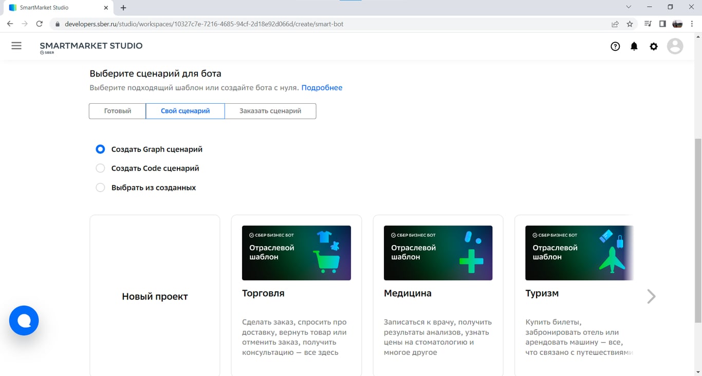Open browser menu three dots
The height and width of the screenshot is (376, 702).
(x=692, y=24)
